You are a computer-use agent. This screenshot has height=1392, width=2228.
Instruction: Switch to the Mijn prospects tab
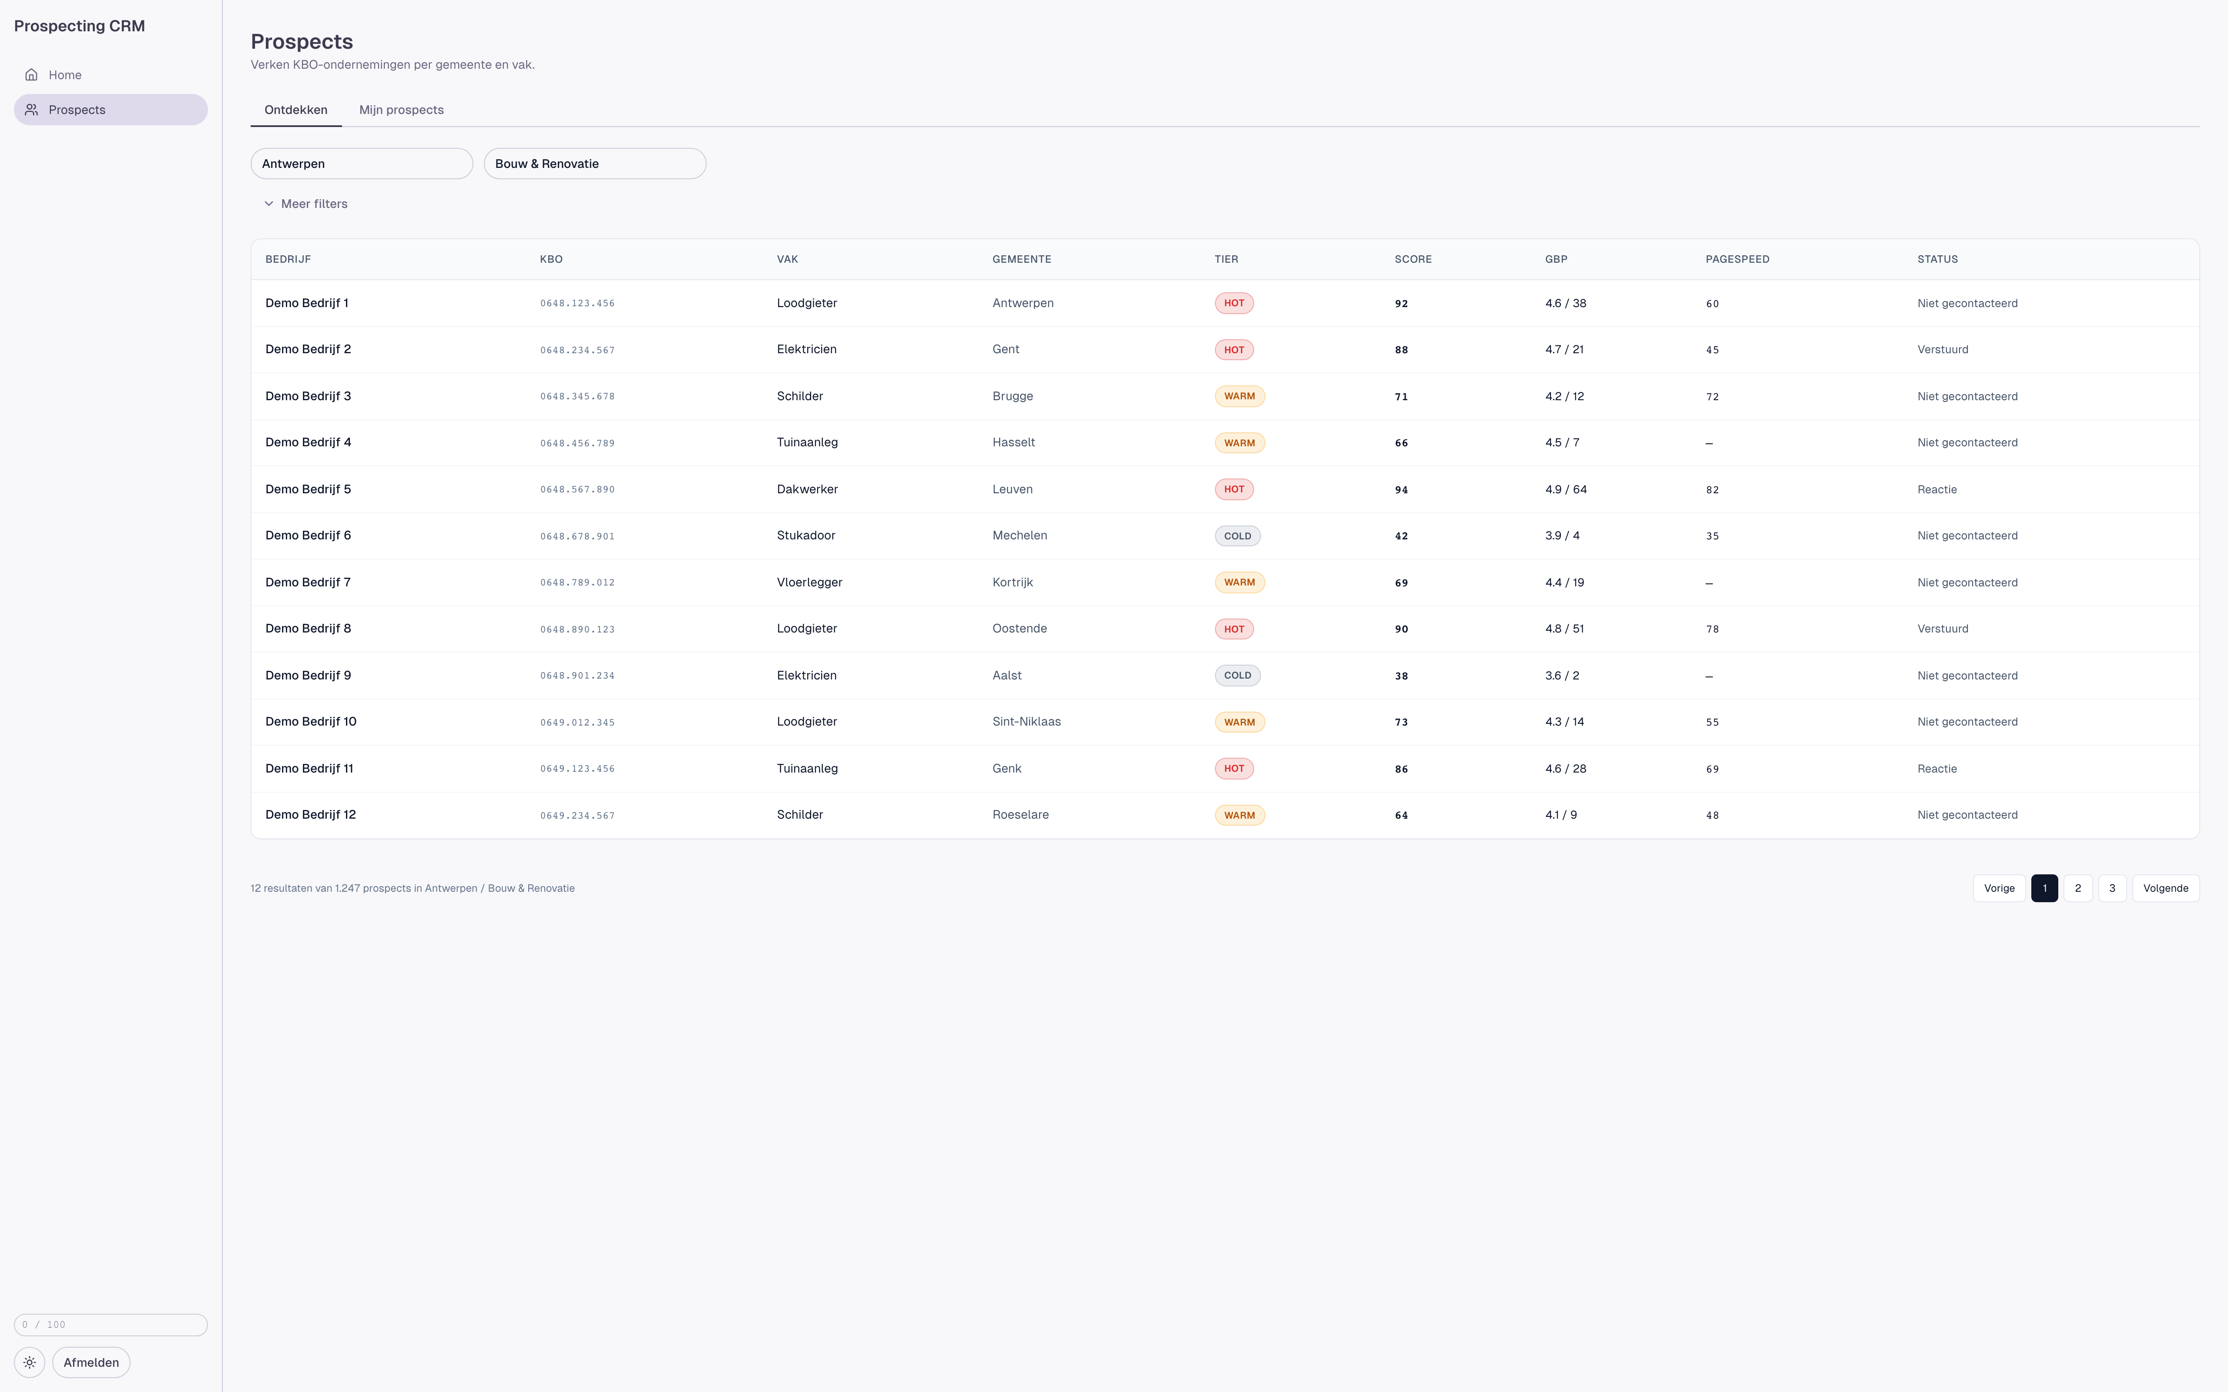point(401,110)
